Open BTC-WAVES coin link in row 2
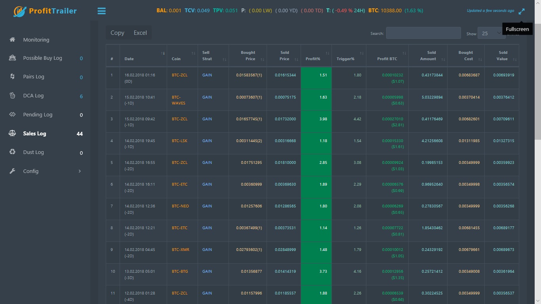The height and width of the screenshot is (304, 541). (178, 100)
